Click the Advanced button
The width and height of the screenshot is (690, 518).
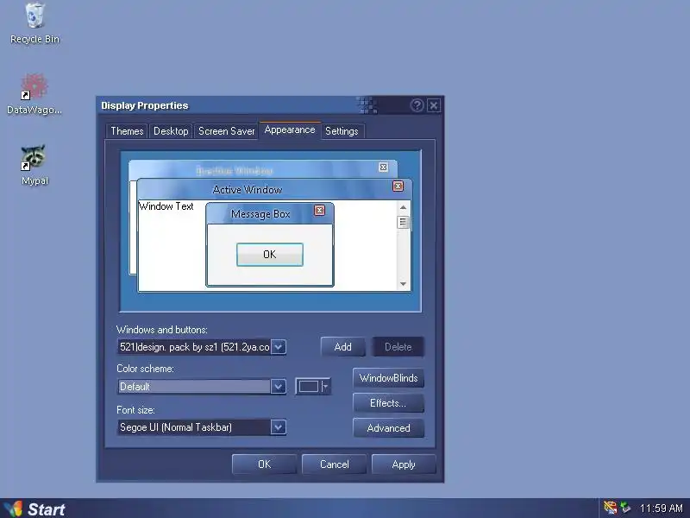[x=389, y=428]
